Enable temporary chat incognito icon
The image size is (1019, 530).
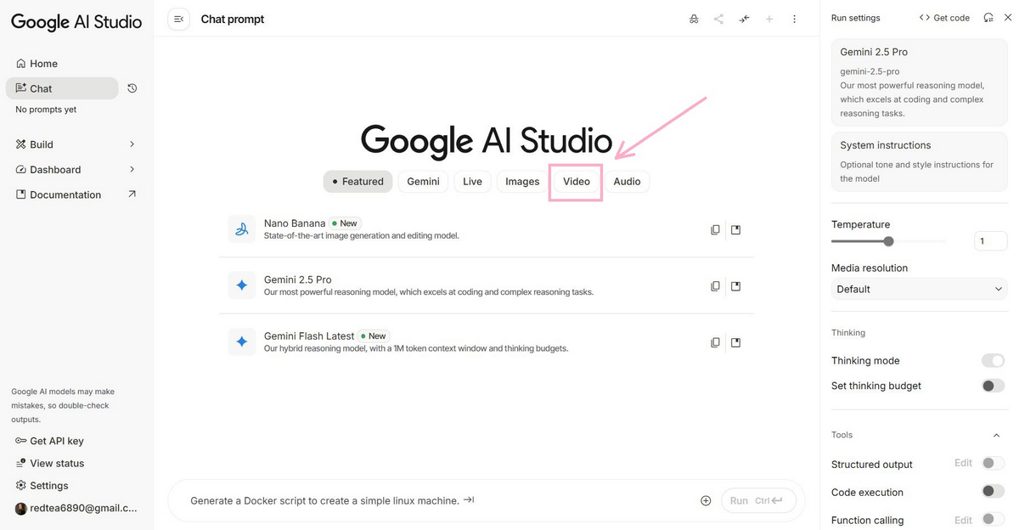[694, 19]
